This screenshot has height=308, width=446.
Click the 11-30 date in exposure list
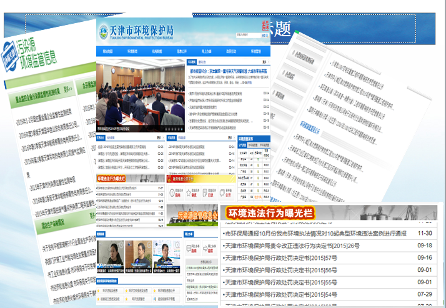pos(425,233)
